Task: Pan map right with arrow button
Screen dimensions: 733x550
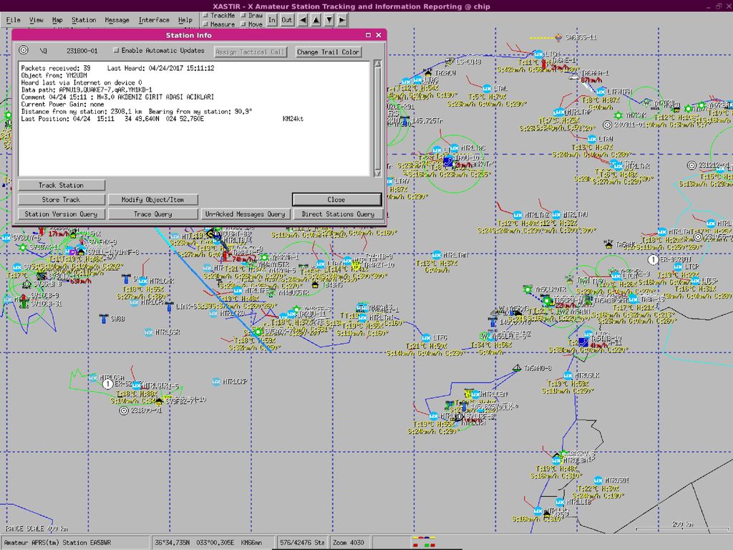Action: coord(342,20)
